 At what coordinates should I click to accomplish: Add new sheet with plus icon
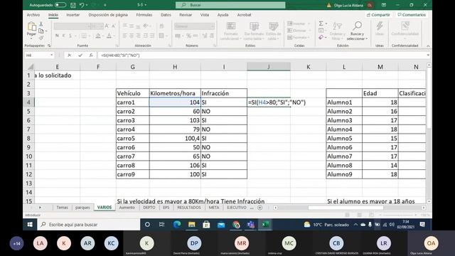tap(260, 208)
